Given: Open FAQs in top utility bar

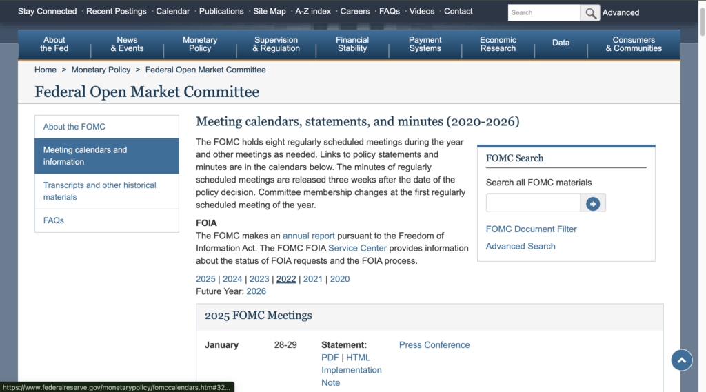Looking at the screenshot, I should (390, 11).
